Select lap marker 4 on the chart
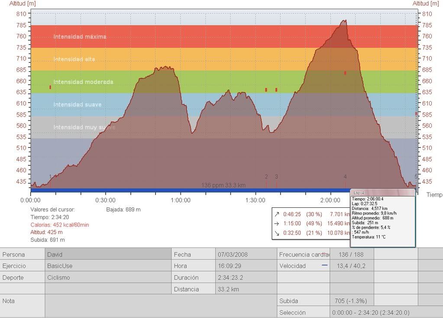Image resolution: width=443 pixels, height=318 pixels. coord(345,177)
